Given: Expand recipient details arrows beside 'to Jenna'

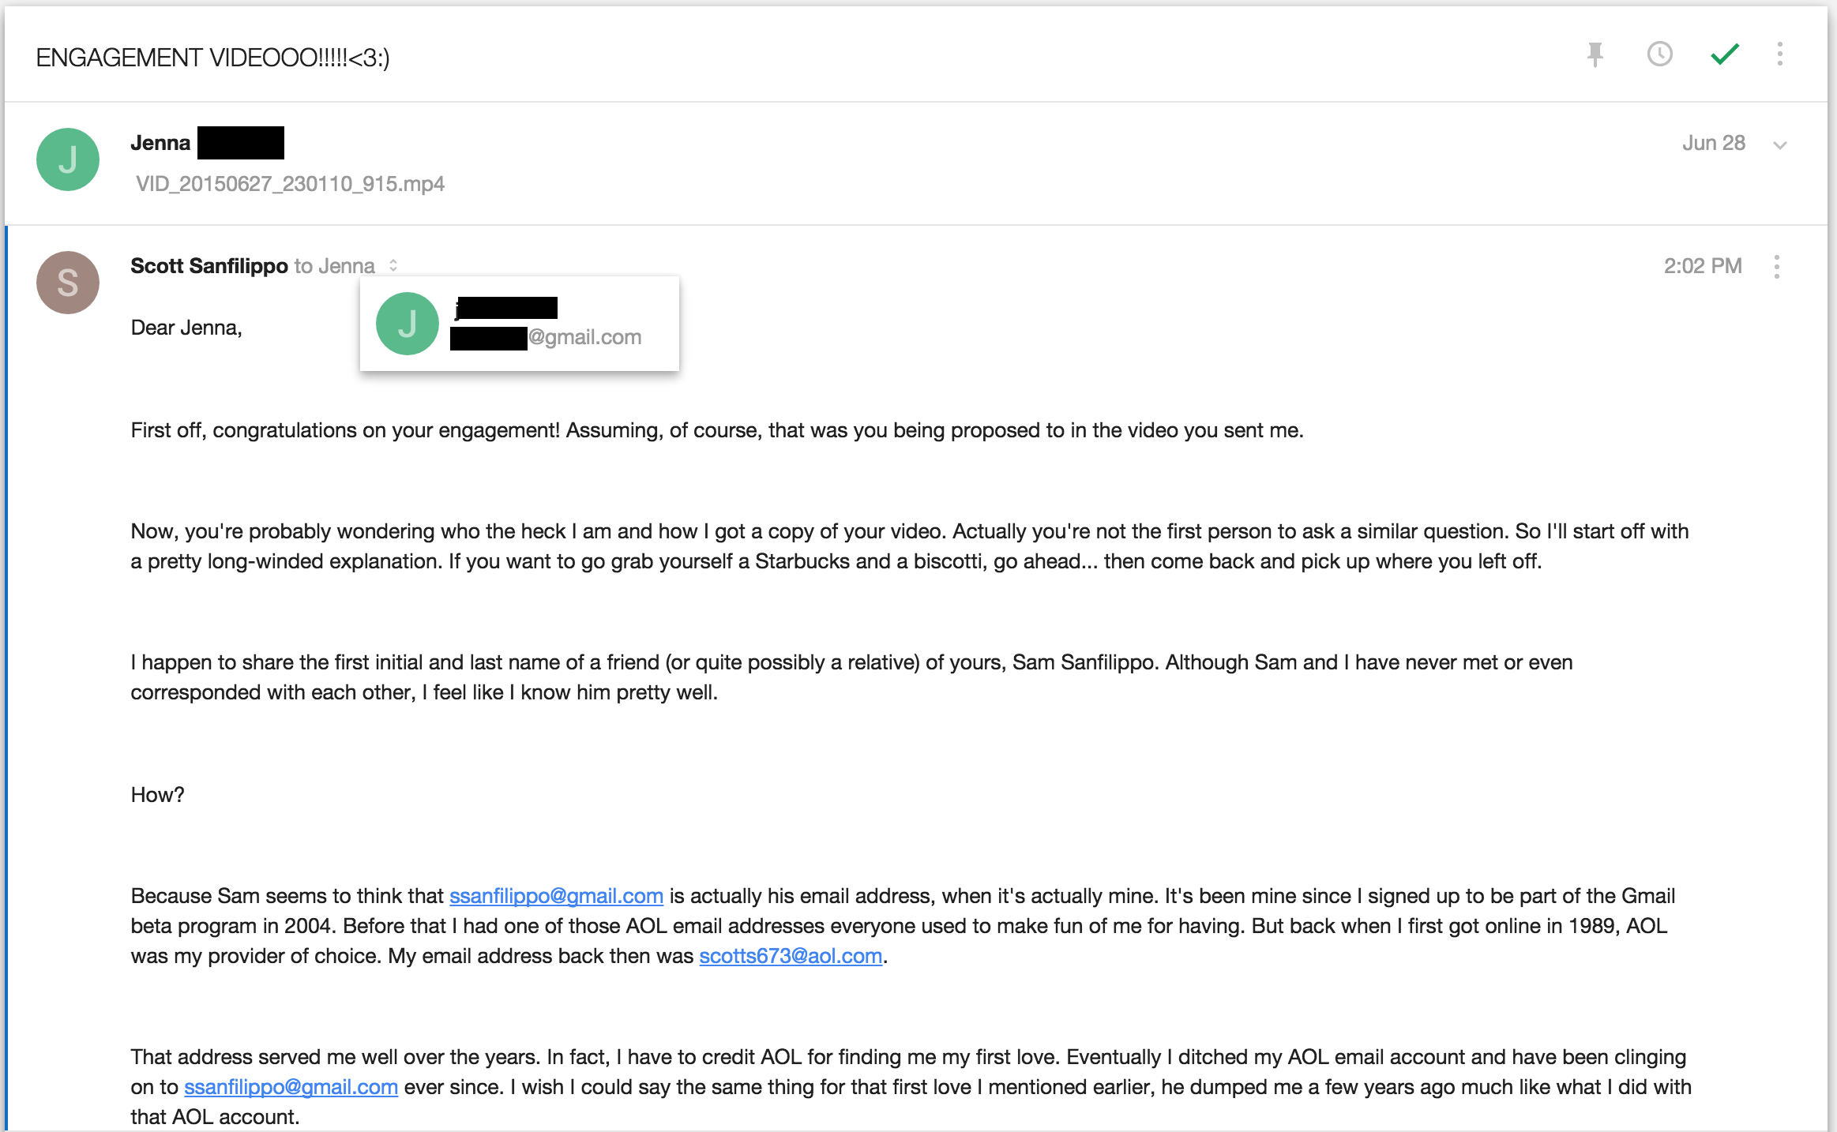Looking at the screenshot, I should [393, 266].
